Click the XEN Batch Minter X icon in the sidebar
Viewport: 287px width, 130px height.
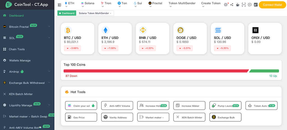click(x=5, y=94)
